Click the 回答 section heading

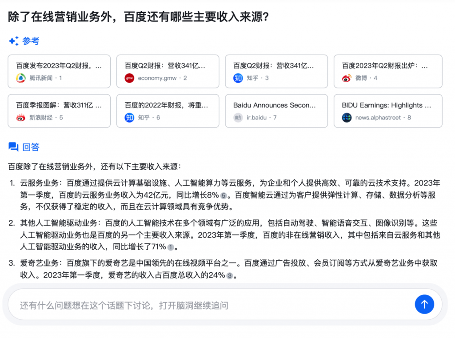(31, 147)
